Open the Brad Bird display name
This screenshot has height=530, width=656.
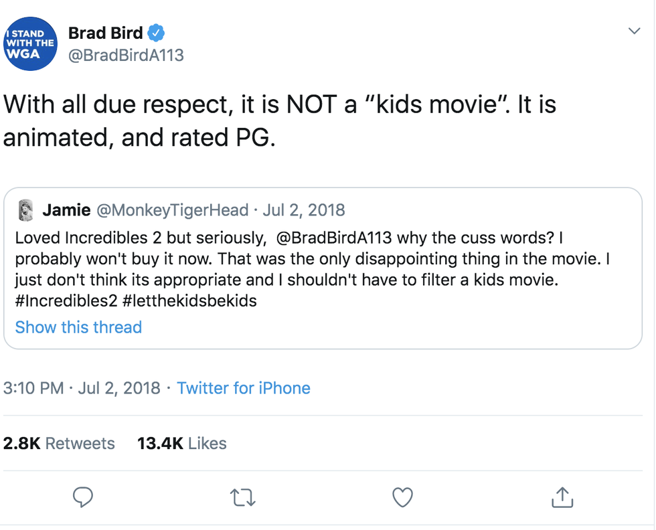click(105, 32)
